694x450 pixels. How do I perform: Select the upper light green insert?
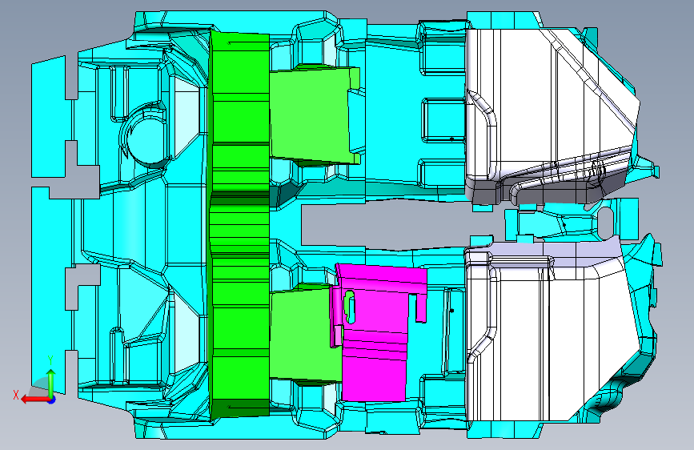[310, 115]
